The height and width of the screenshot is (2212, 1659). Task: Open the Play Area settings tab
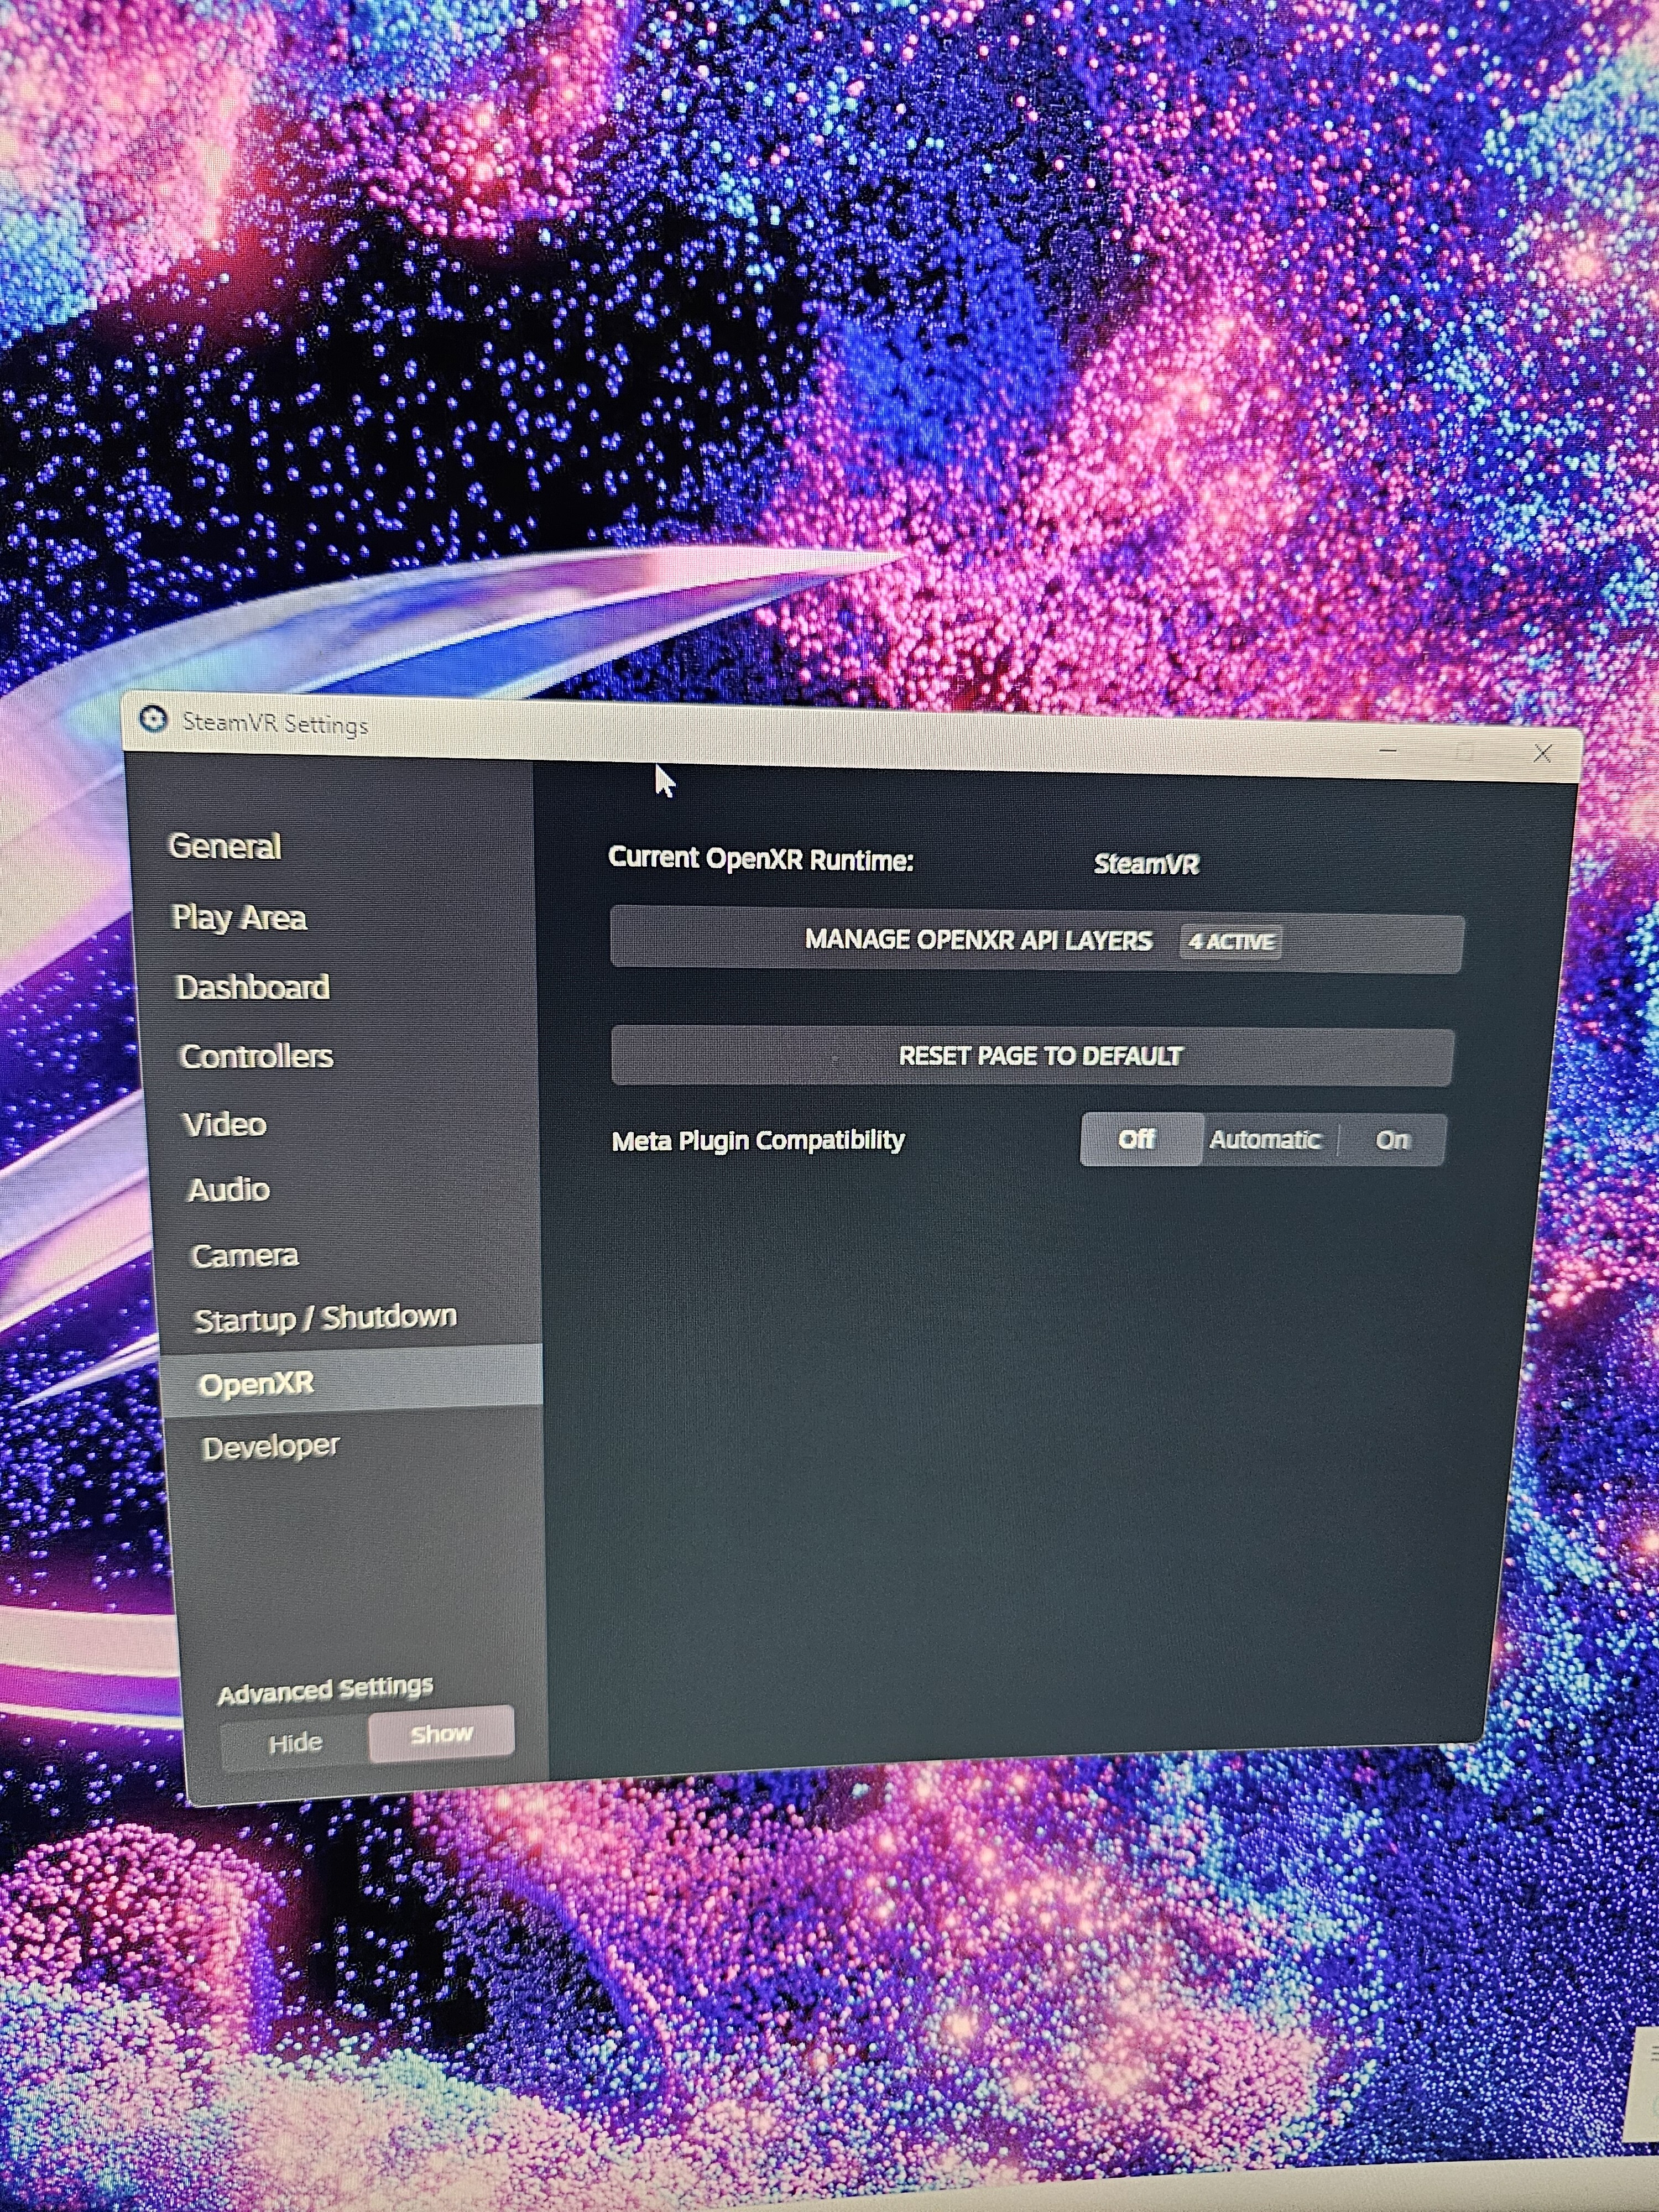[239, 917]
